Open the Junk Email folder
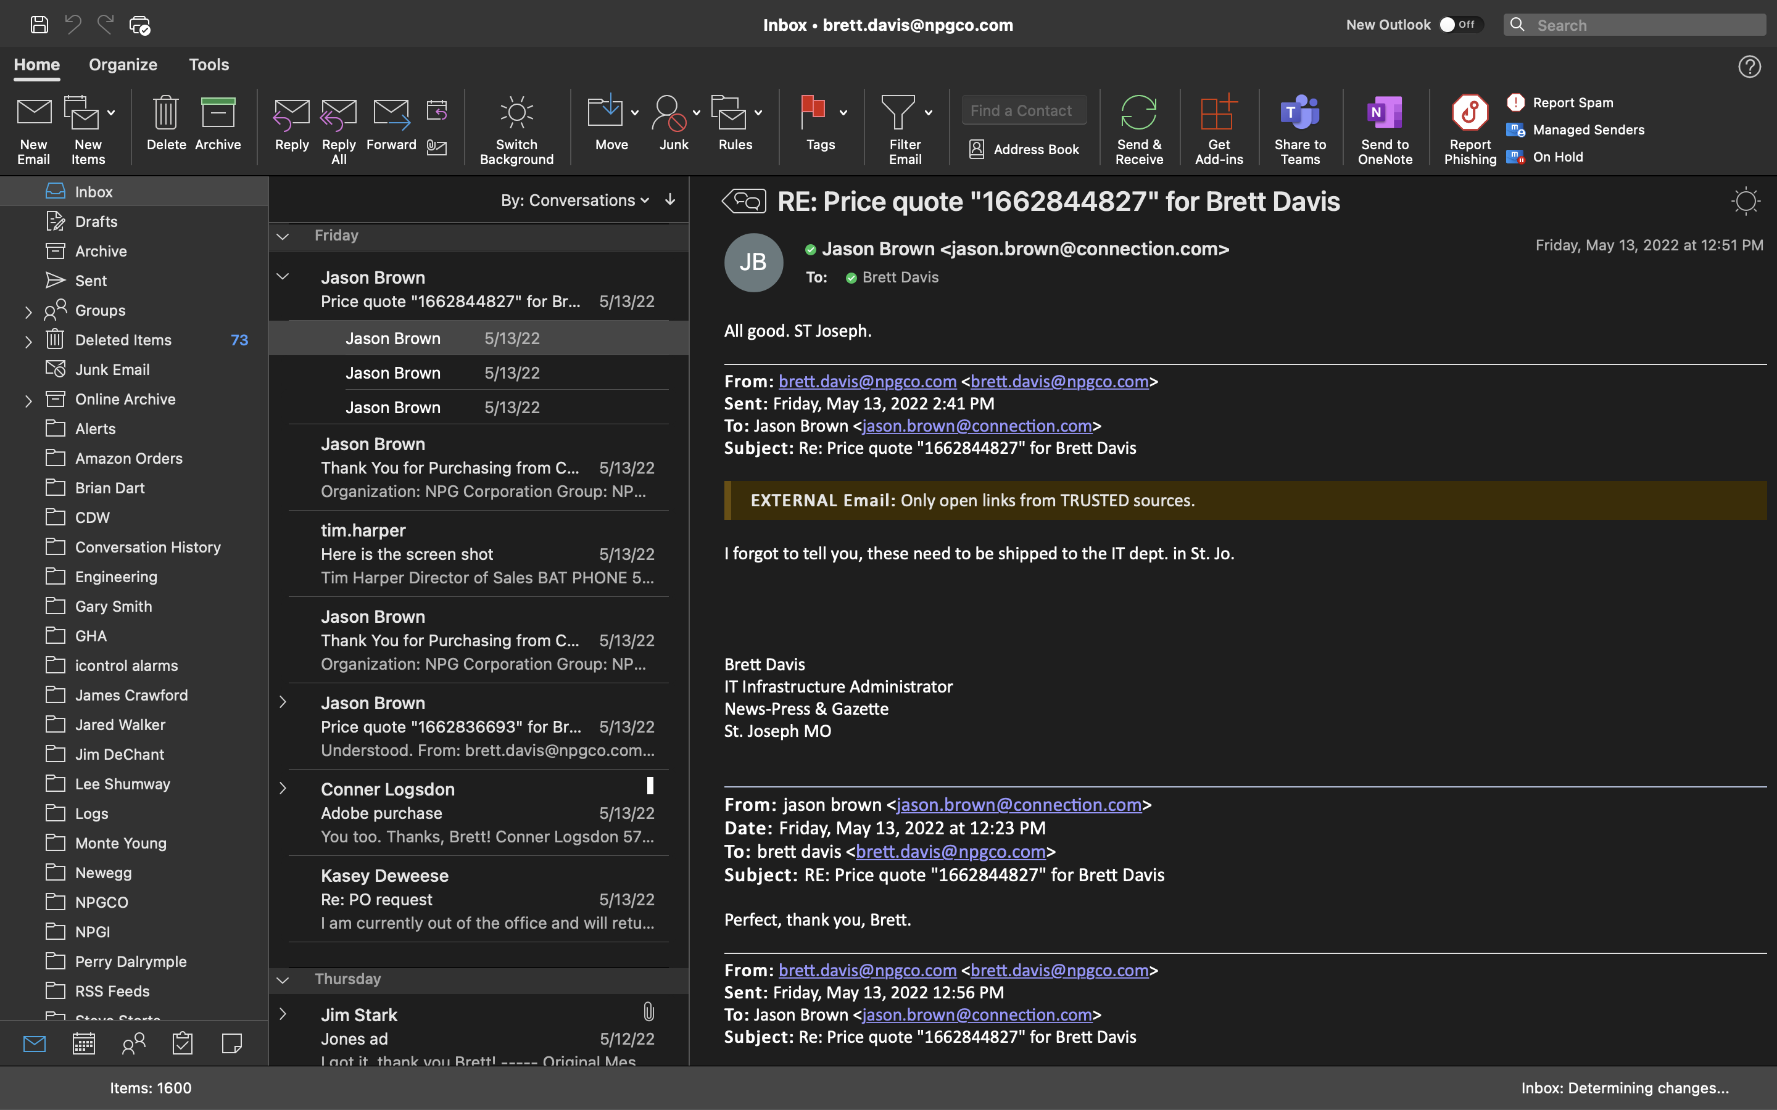 134,369
